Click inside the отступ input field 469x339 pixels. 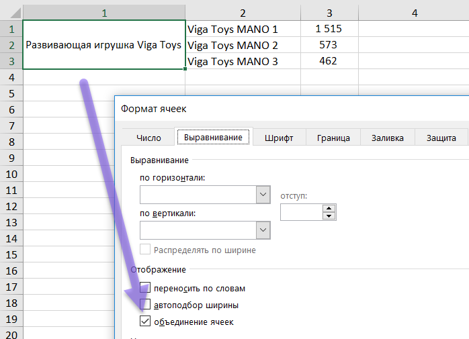(x=301, y=212)
